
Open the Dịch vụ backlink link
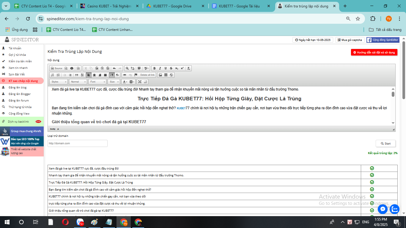click(18, 121)
